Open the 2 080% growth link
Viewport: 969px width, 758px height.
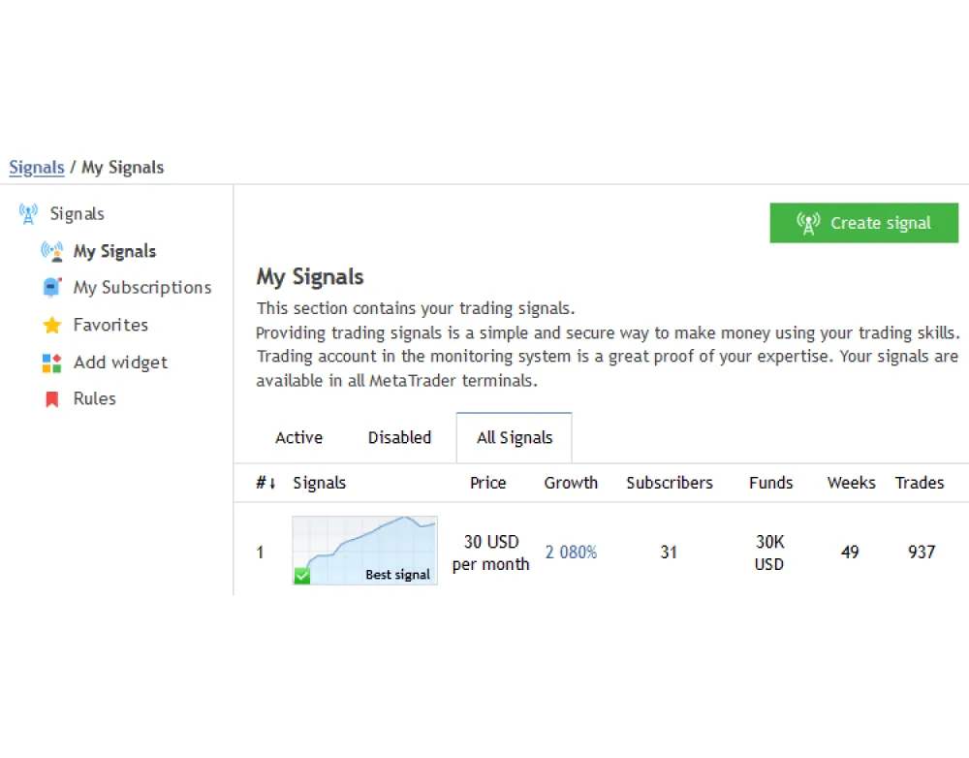tap(571, 553)
